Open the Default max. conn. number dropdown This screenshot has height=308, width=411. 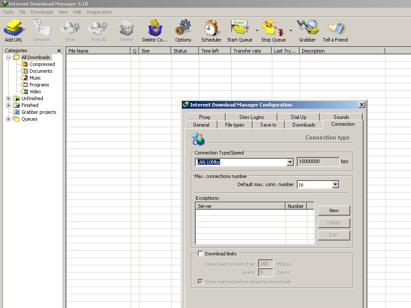click(x=335, y=185)
